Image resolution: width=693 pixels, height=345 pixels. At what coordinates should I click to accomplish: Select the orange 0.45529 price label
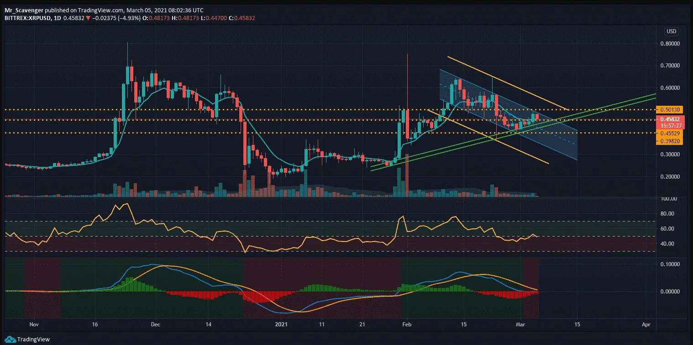click(x=670, y=133)
